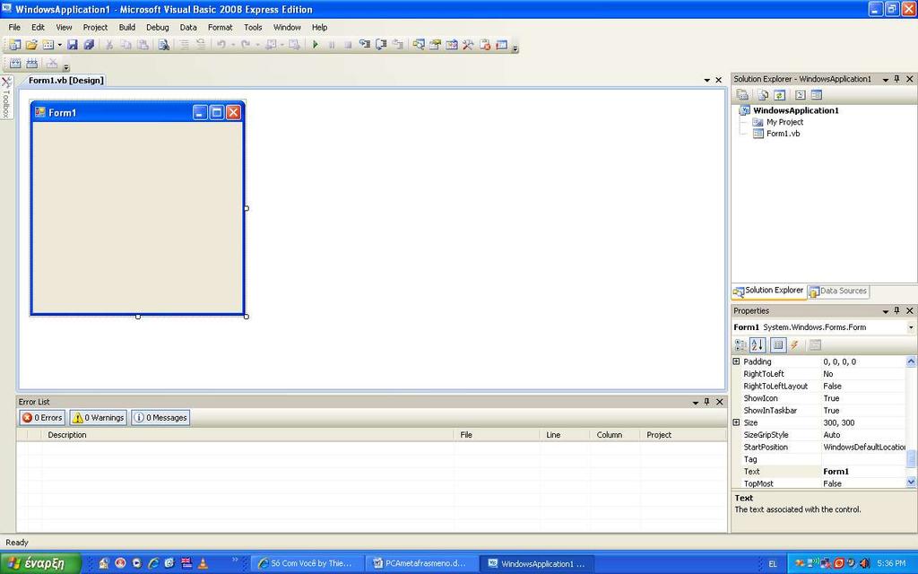Image resolution: width=918 pixels, height=574 pixels.
Task: Click the Open File toolbar icon
Action: coord(31,45)
